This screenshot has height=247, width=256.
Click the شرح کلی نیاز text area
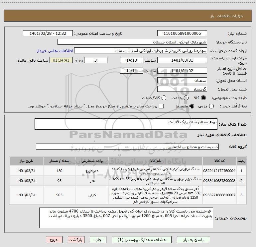[126, 124]
